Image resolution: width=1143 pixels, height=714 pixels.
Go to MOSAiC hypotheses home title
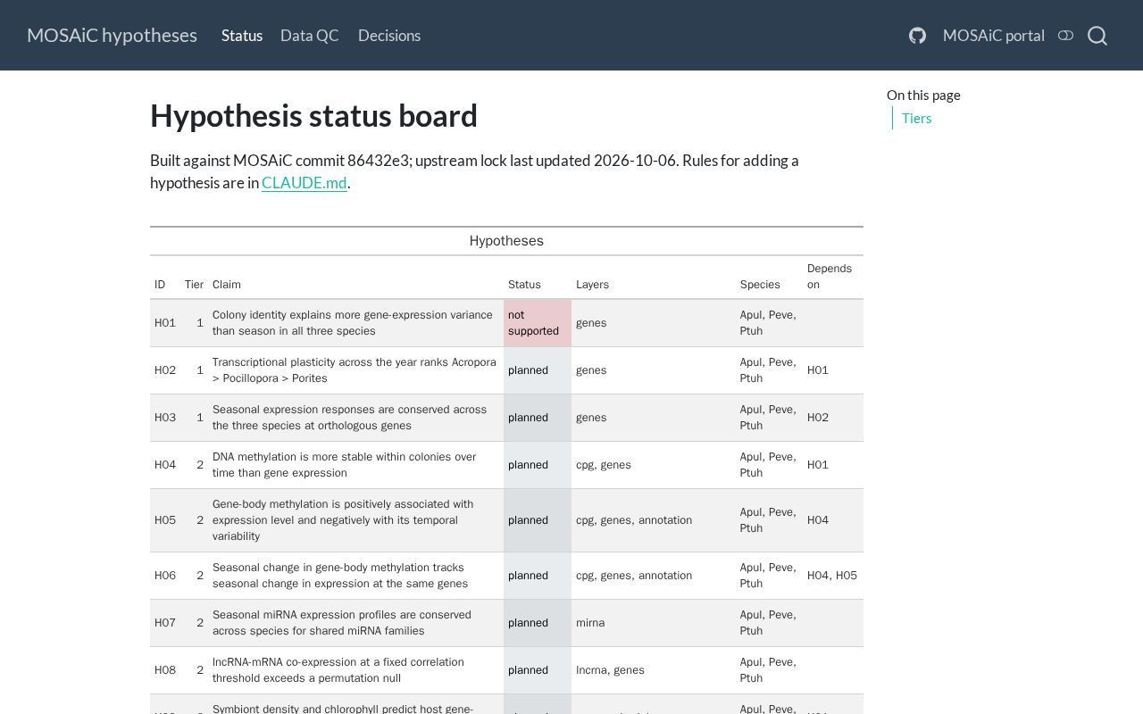point(112,36)
